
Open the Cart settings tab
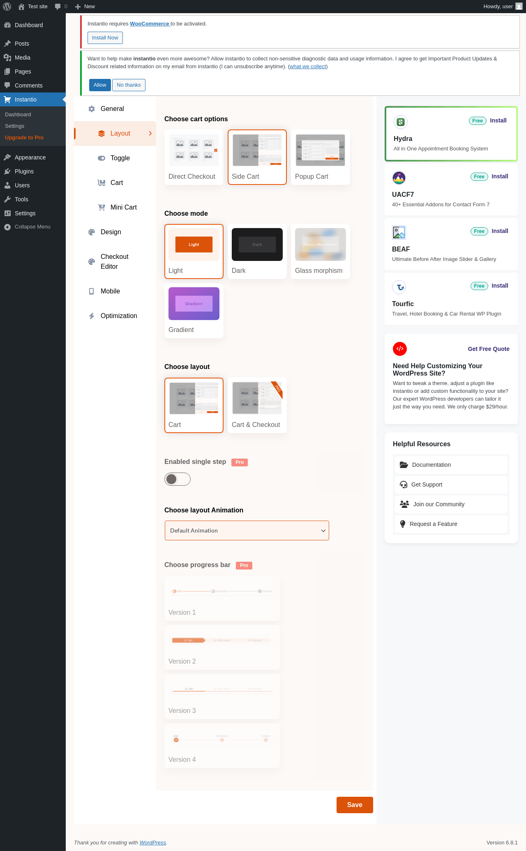click(x=115, y=183)
